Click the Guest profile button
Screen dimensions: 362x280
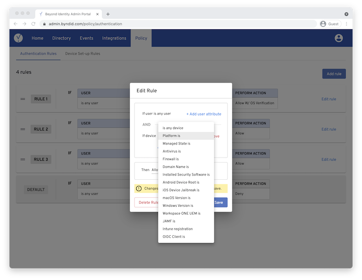(330, 24)
